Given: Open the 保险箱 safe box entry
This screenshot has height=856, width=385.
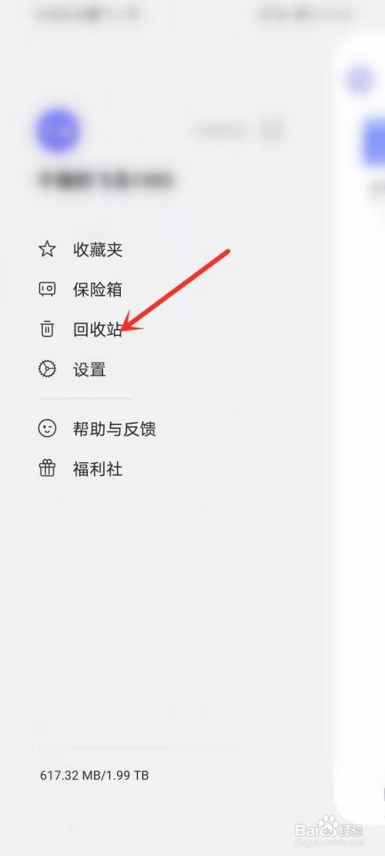Looking at the screenshot, I should [98, 290].
